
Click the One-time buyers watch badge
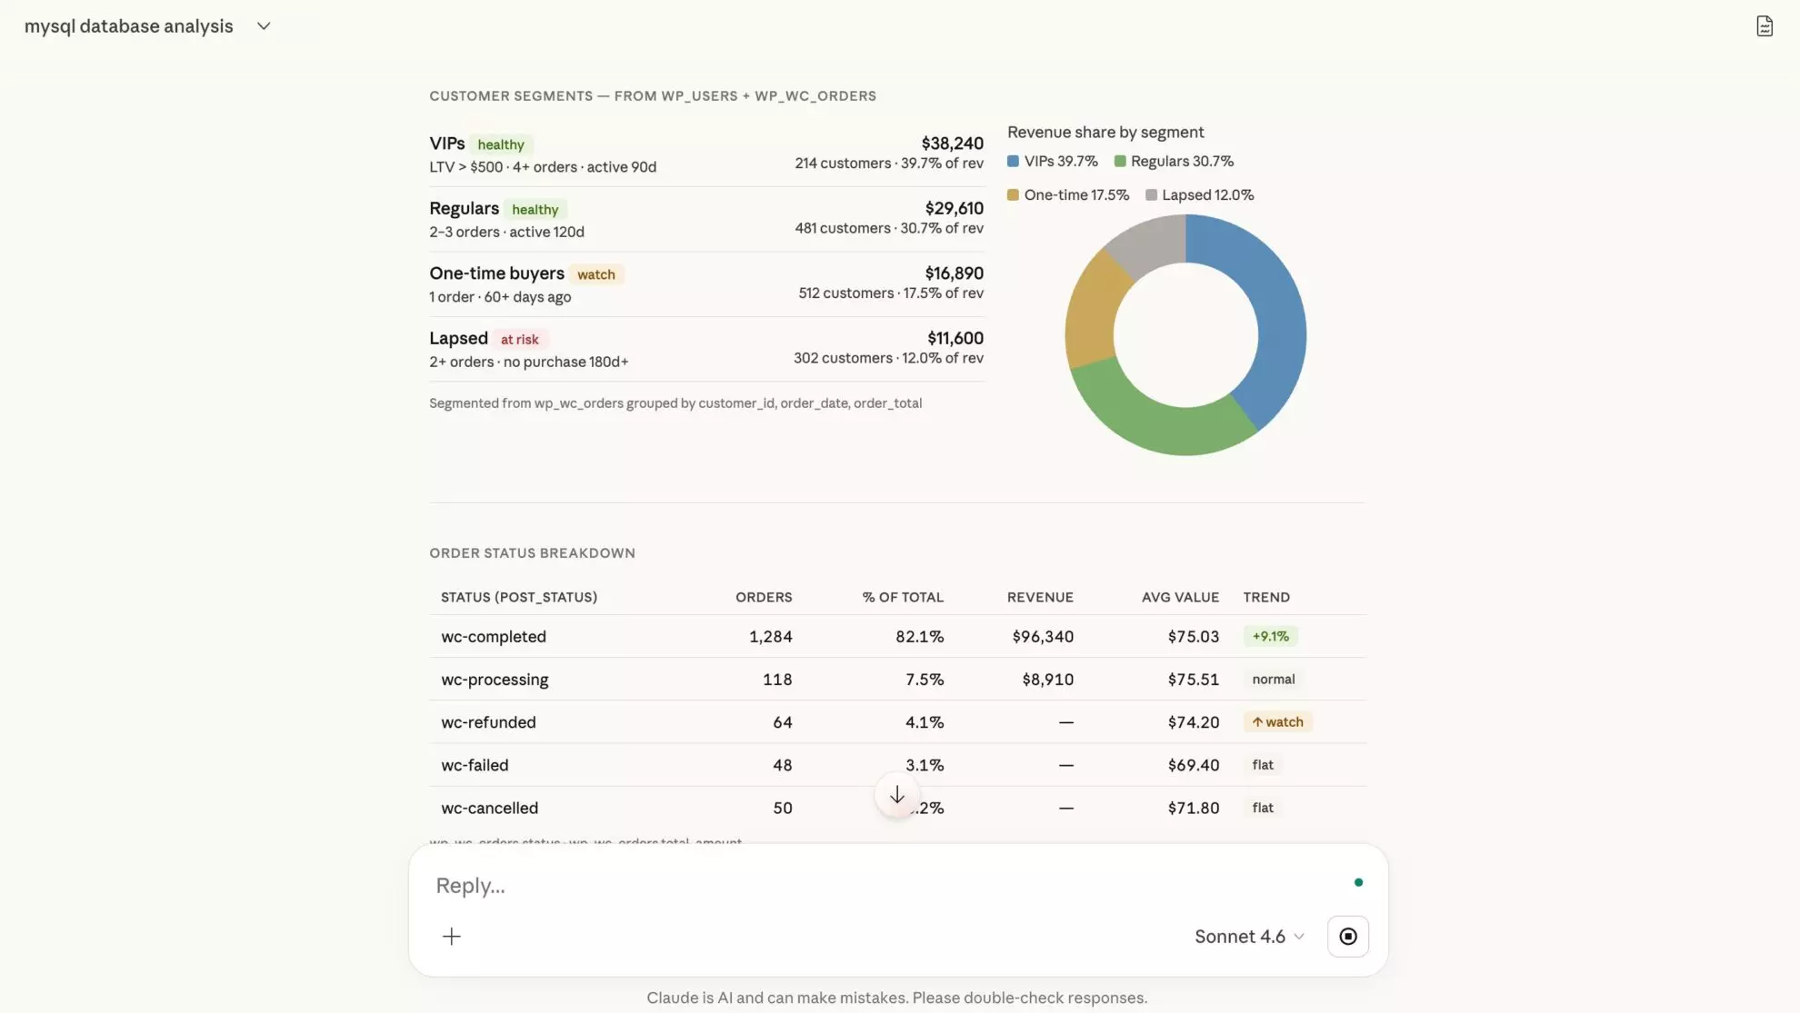(x=596, y=274)
